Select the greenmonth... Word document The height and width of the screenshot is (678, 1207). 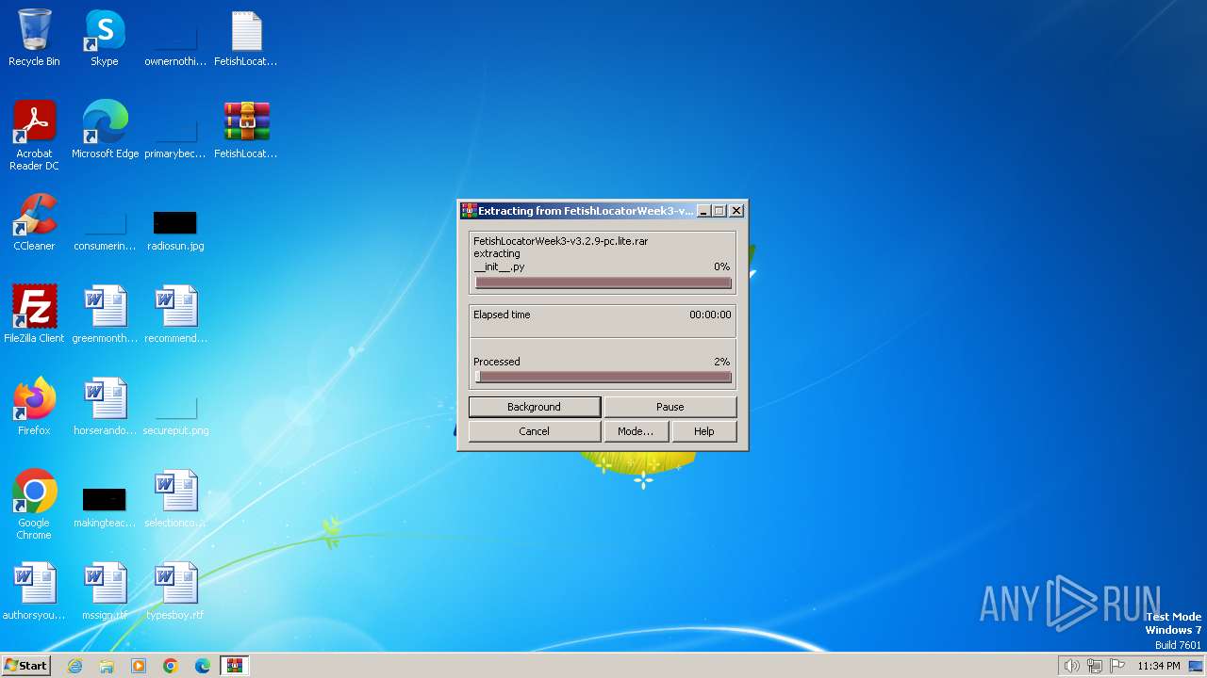tap(105, 315)
